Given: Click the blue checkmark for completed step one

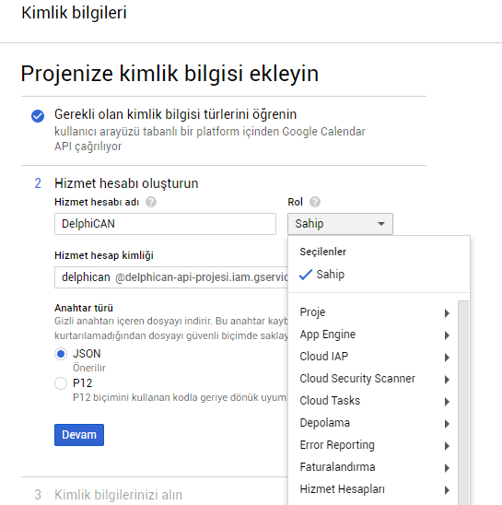Looking at the screenshot, I should 38,116.
